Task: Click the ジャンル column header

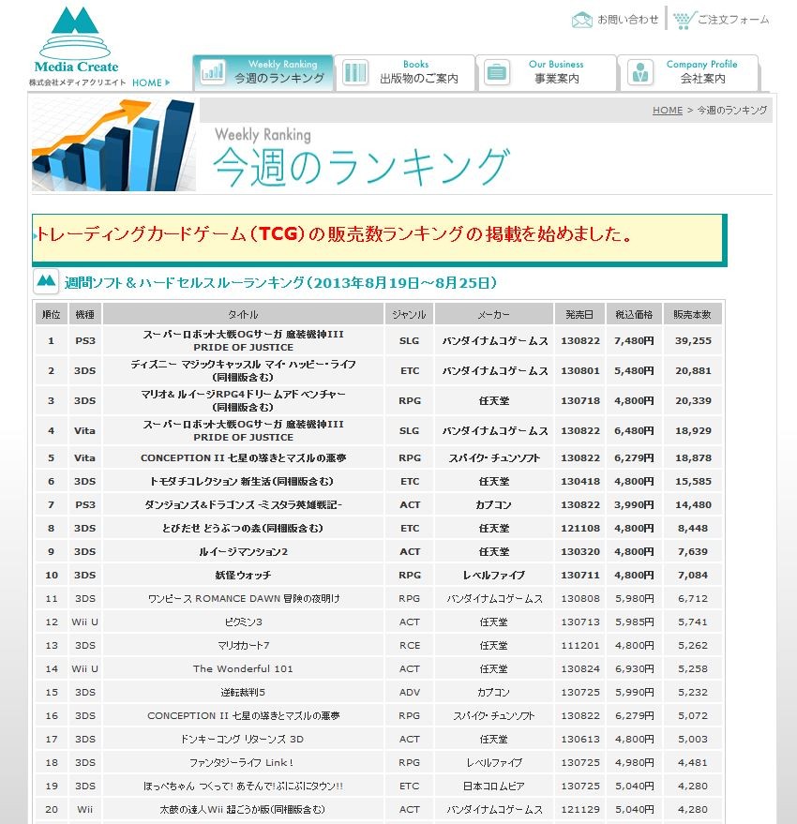Action: click(409, 314)
